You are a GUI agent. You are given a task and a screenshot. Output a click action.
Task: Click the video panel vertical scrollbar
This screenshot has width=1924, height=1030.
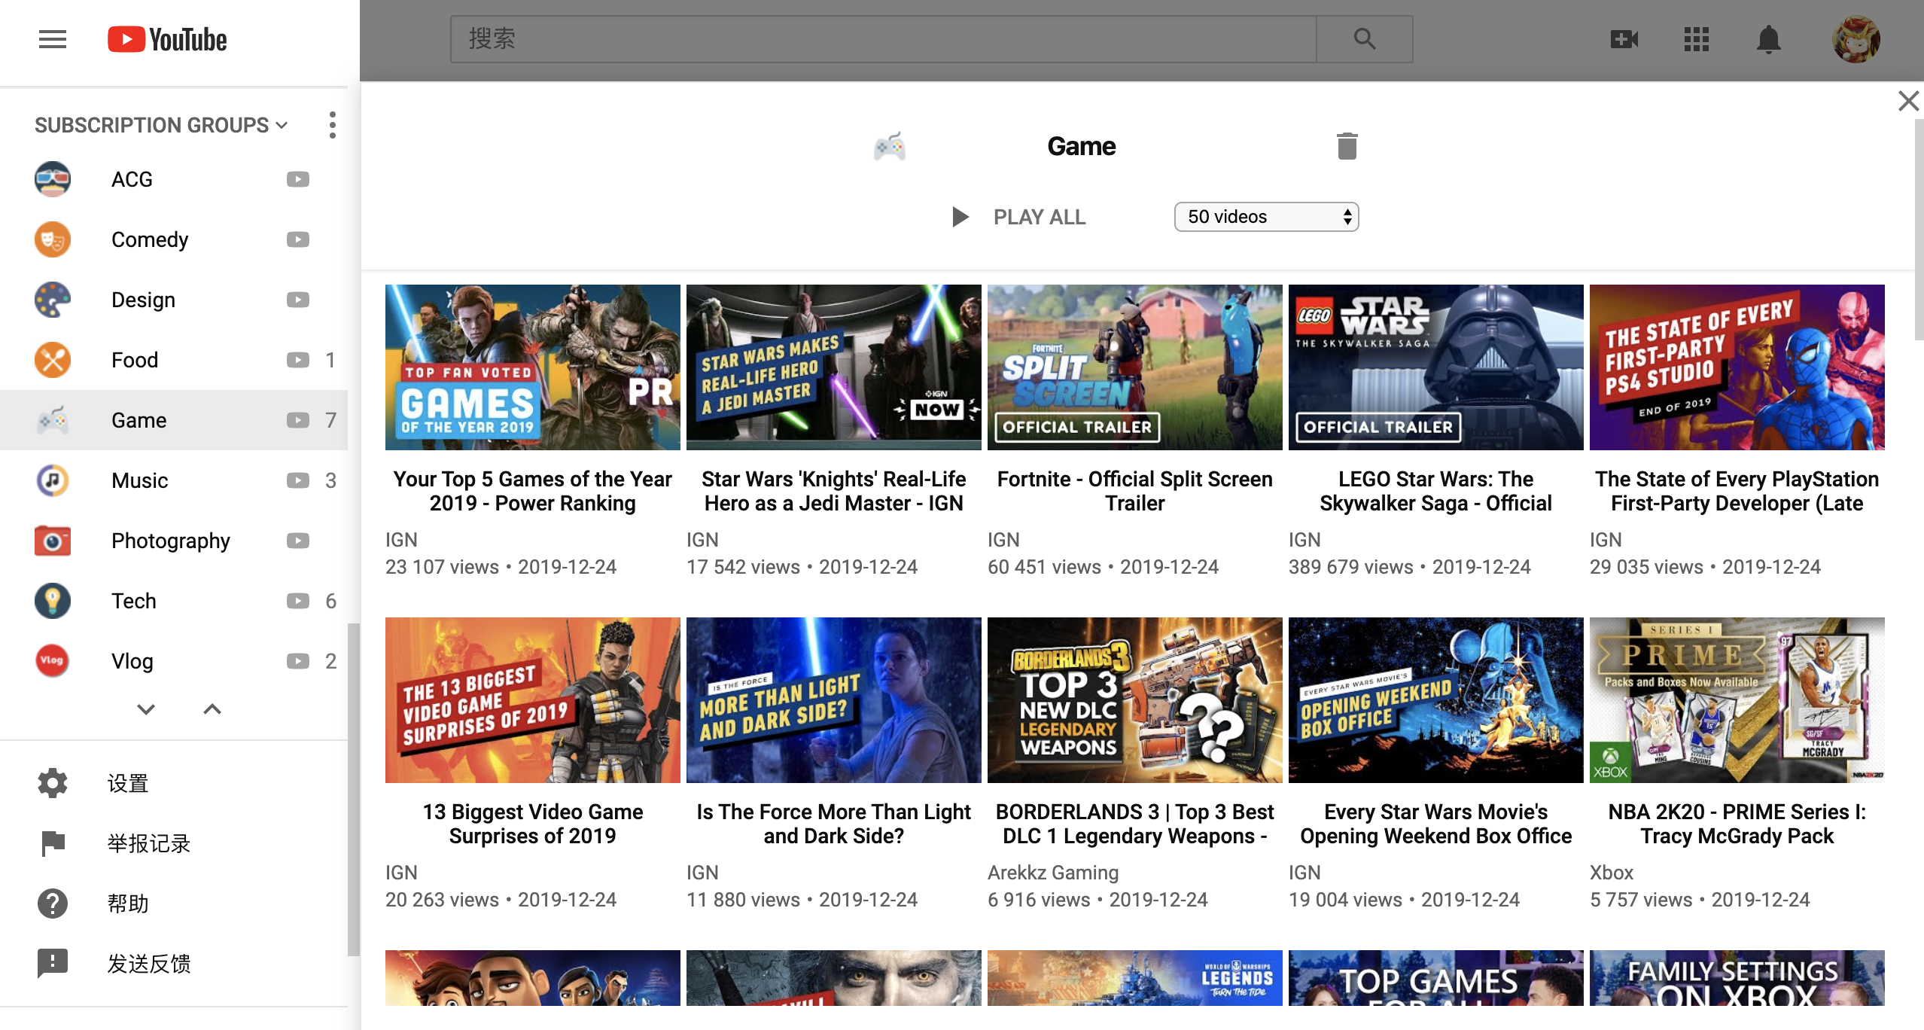click(x=1918, y=229)
